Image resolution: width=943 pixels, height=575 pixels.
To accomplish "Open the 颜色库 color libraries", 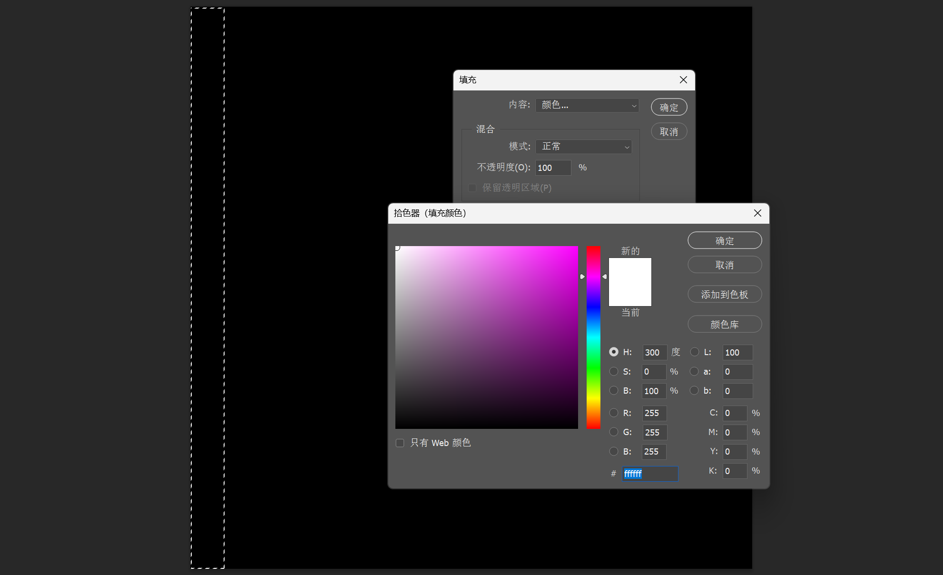I will coord(724,325).
